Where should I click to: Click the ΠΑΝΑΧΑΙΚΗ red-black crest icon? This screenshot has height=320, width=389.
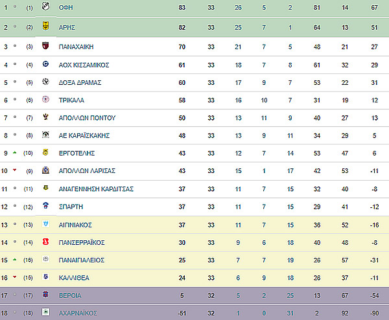coord(45,45)
